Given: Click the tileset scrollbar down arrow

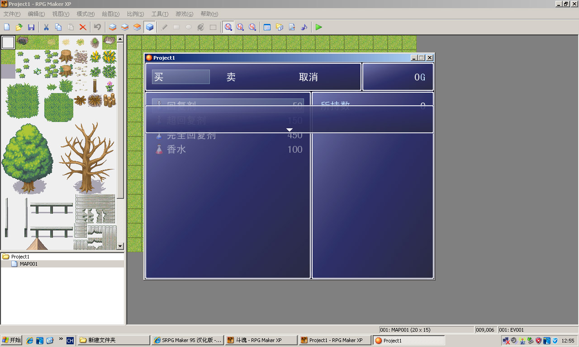Looking at the screenshot, I should click(x=120, y=246).
